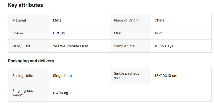Image resolution: width=214 pixels, height=104 pixels.
Task: Click the Packaging and delivery heading
Action: coord(31,61)
